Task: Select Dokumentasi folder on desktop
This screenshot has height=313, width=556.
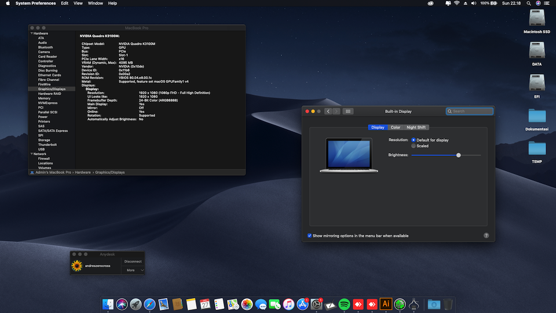Action: pos(537,116)
